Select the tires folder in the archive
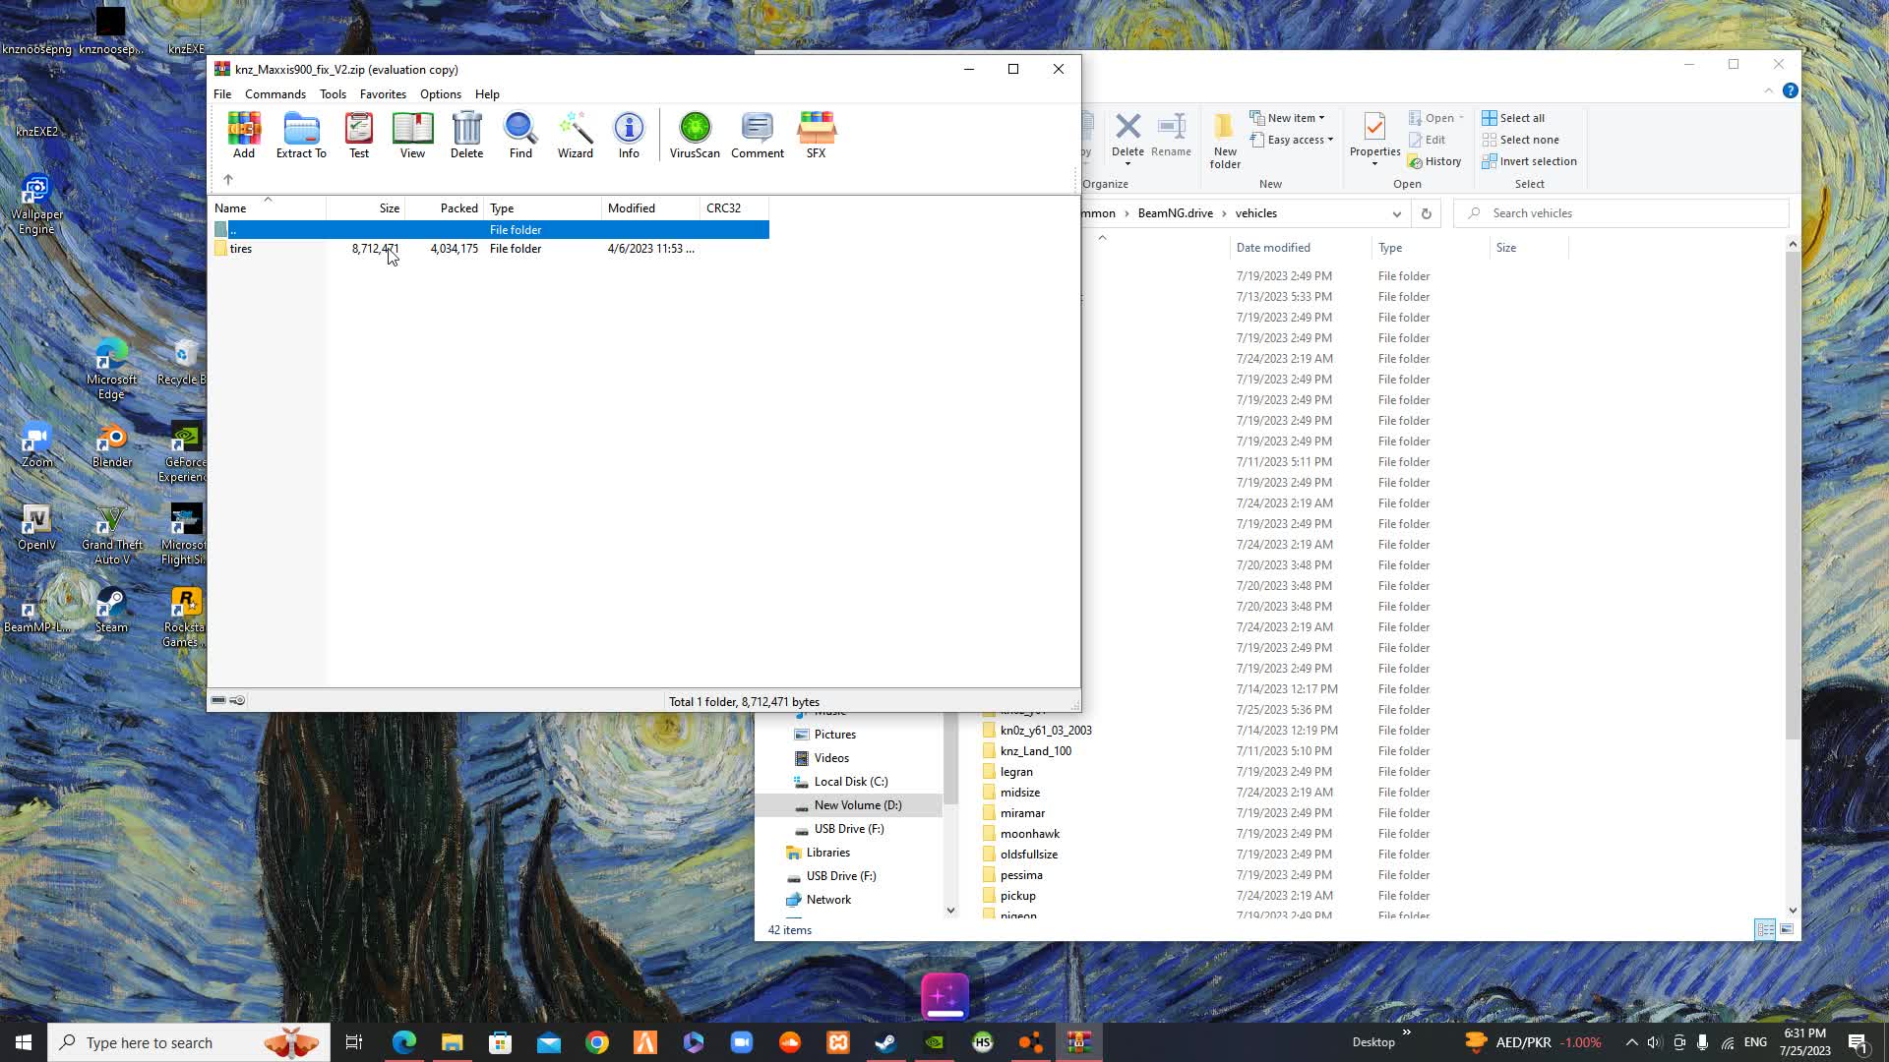The height and width of the screenshot is (1062, 1889). [241, 249]
